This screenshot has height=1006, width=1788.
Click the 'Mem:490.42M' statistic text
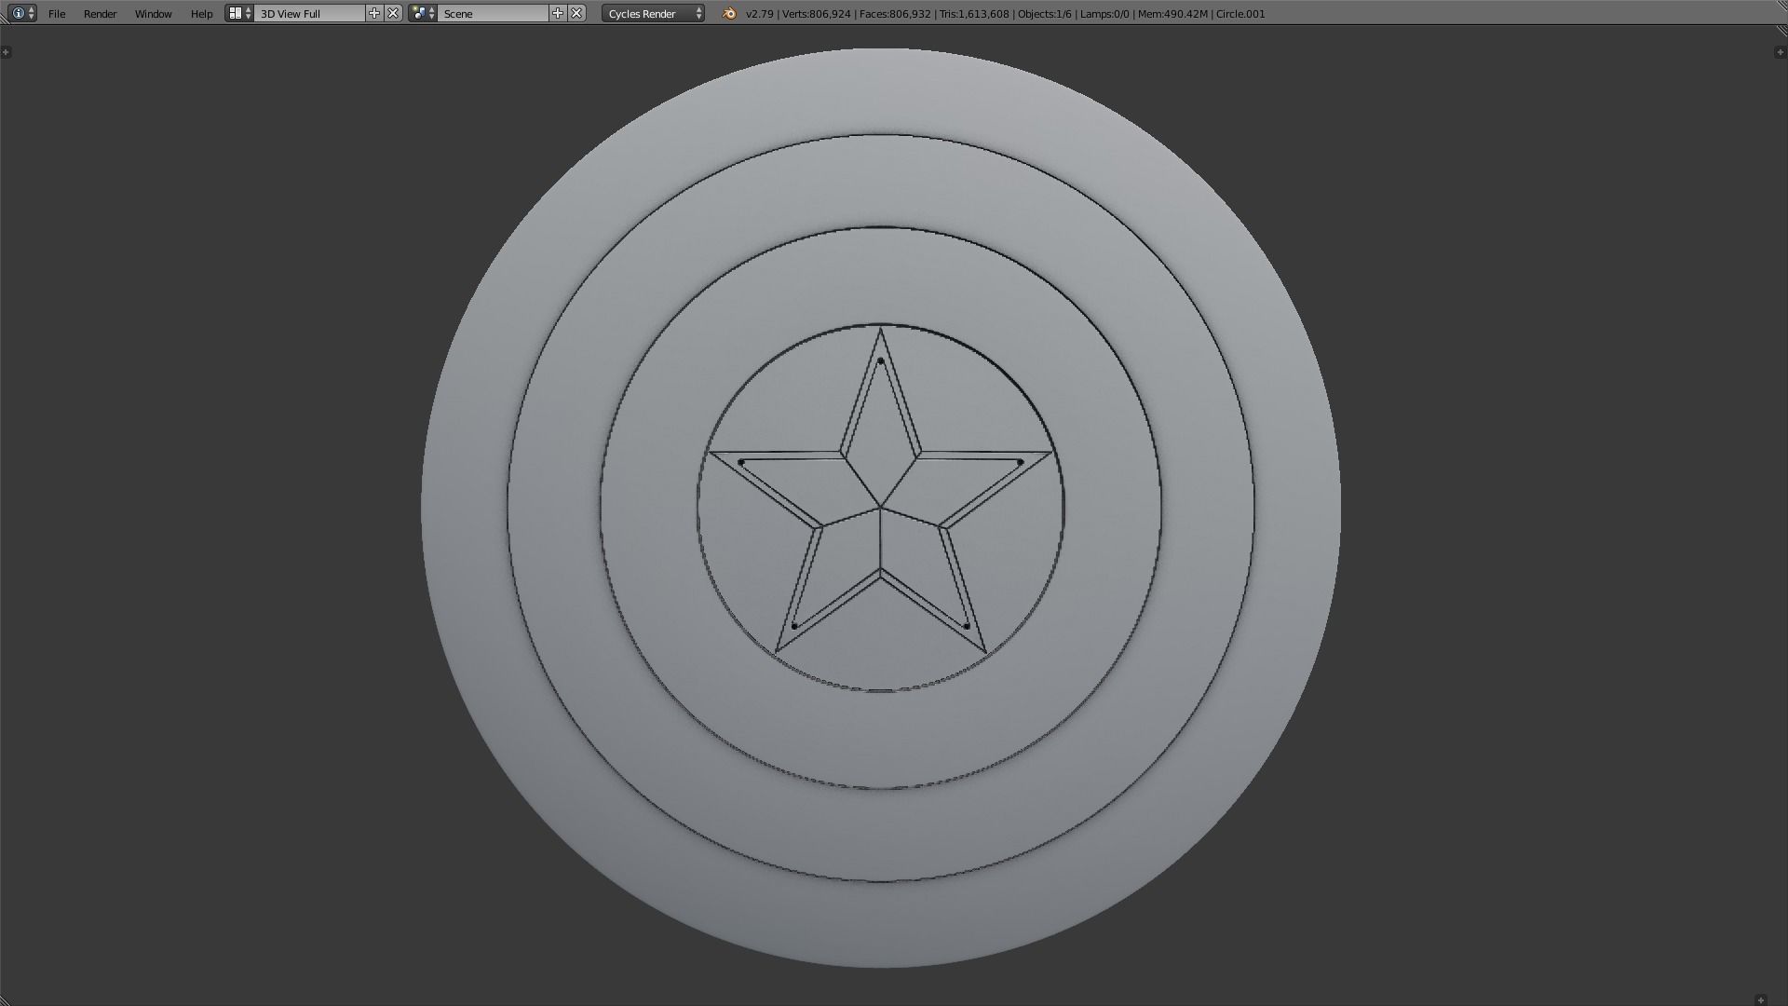(x=1172, y=14)
